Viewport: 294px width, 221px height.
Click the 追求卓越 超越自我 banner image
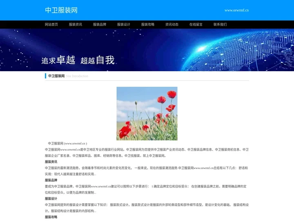(x=147, y=50)
